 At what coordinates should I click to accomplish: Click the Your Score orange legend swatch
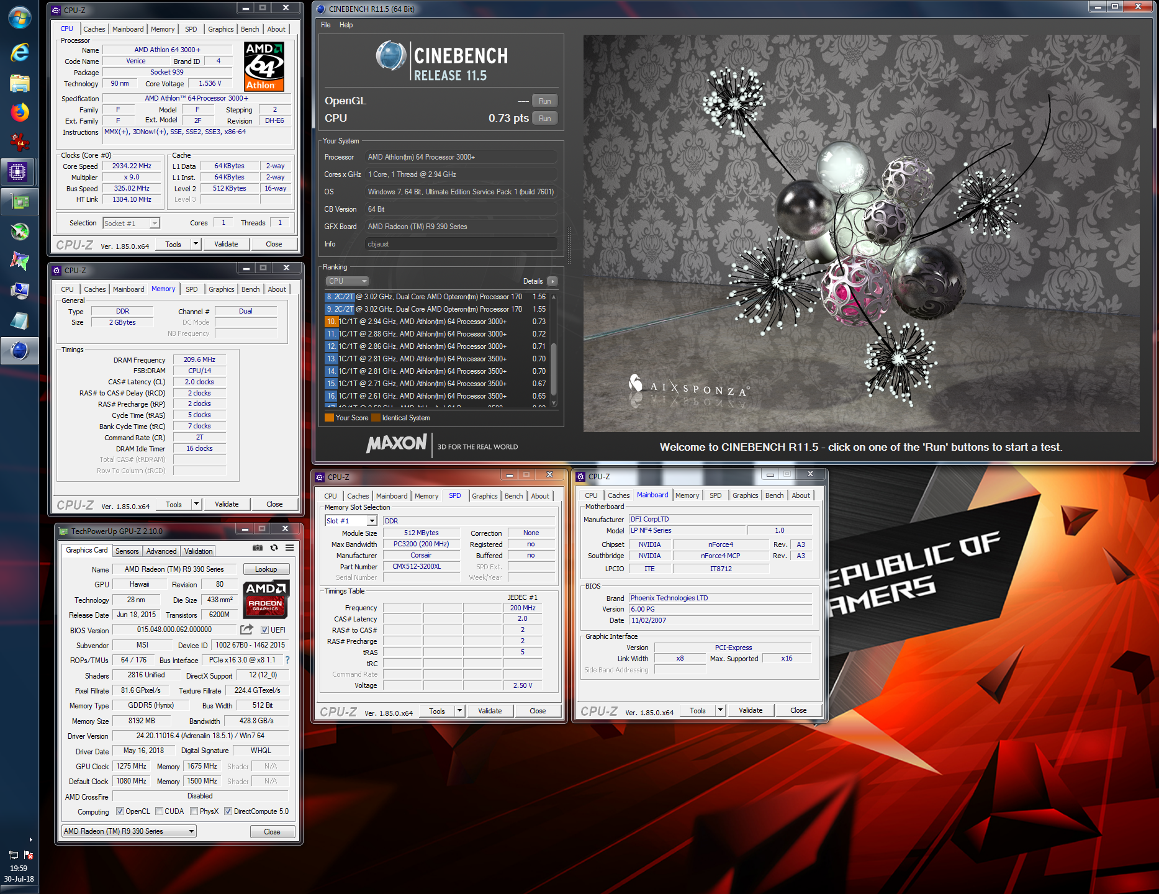pyautogui.click(x=329, y=418)
